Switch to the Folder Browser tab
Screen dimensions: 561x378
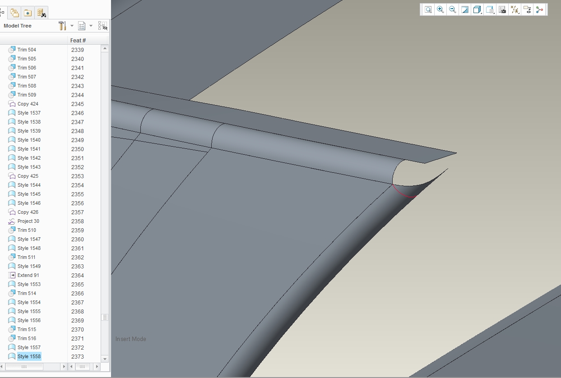[14, 13]
